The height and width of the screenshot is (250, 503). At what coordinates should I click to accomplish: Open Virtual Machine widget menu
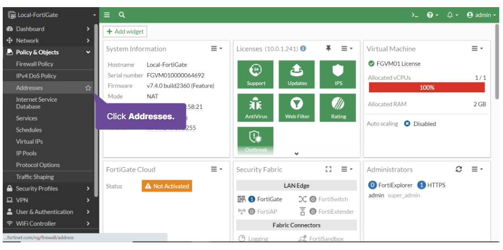coord(477,49)
